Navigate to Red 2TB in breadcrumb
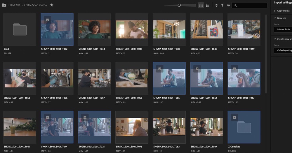This screenshot has width=292, height=153. click(x=15, y=5)
